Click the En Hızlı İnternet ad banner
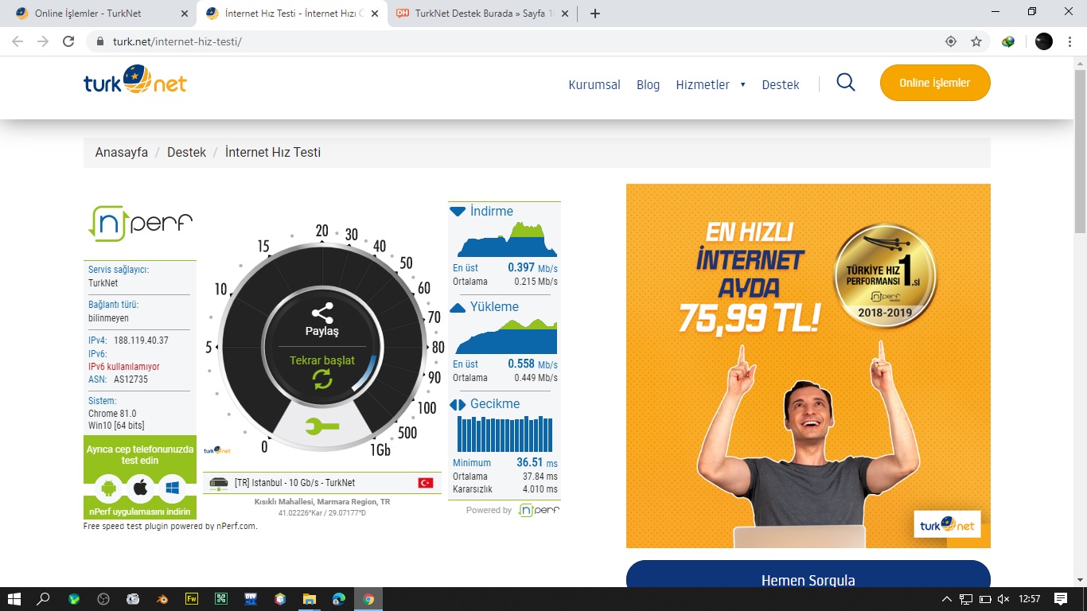 click(808, 366)
